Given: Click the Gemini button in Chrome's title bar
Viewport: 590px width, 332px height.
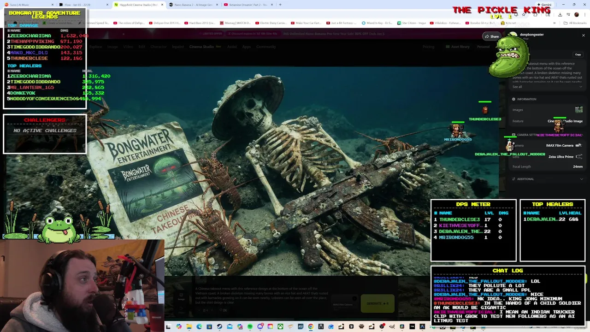Looking at the screenshot, I should (545, 5).
